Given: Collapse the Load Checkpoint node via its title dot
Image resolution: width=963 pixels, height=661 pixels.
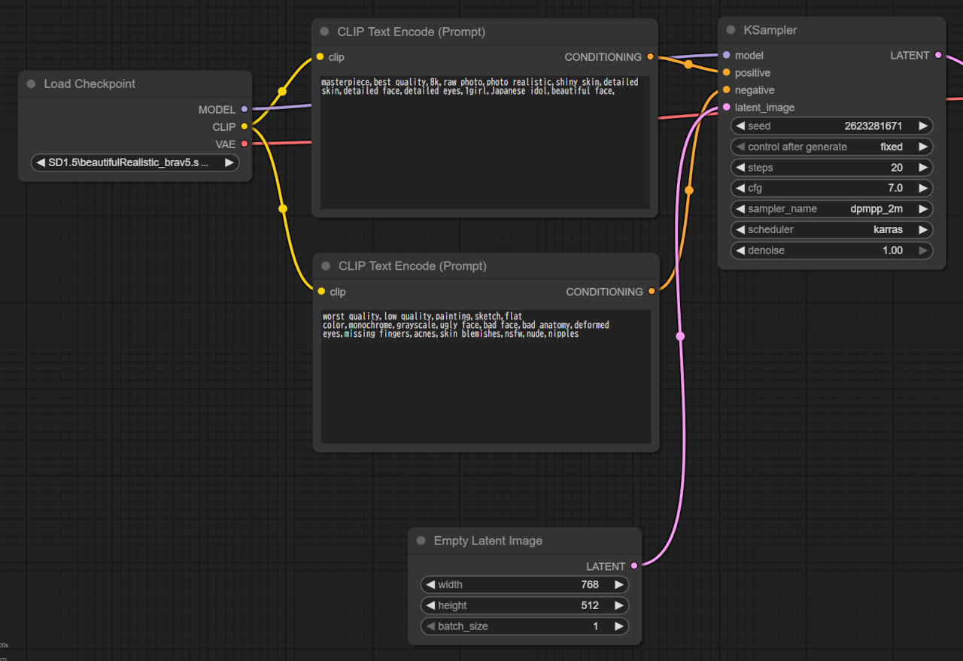Looking at the screenshot, I should coord(31,83).
